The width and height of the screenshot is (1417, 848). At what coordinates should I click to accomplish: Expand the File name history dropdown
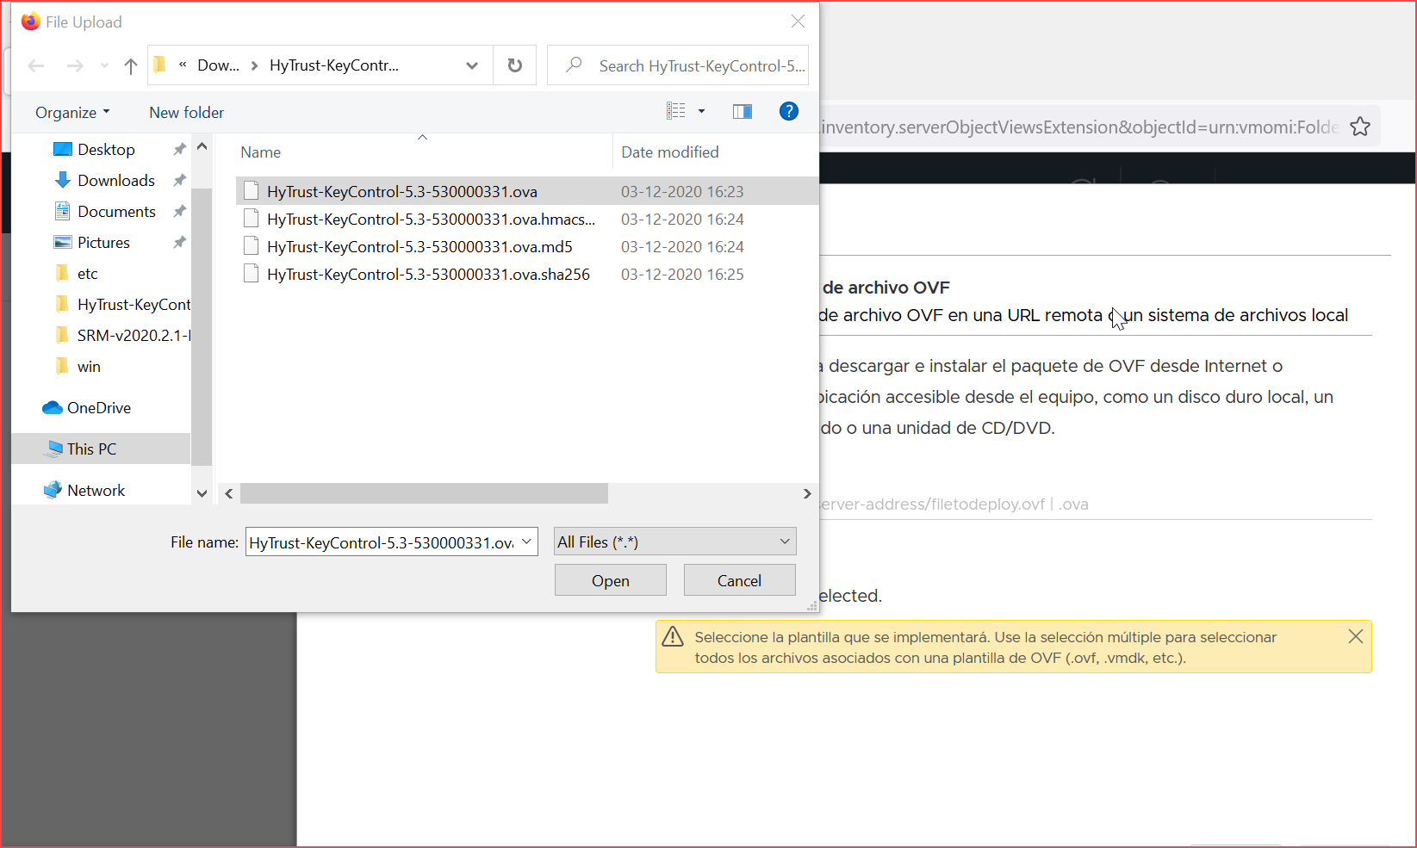pyautogui.click(x=526, y=542)
